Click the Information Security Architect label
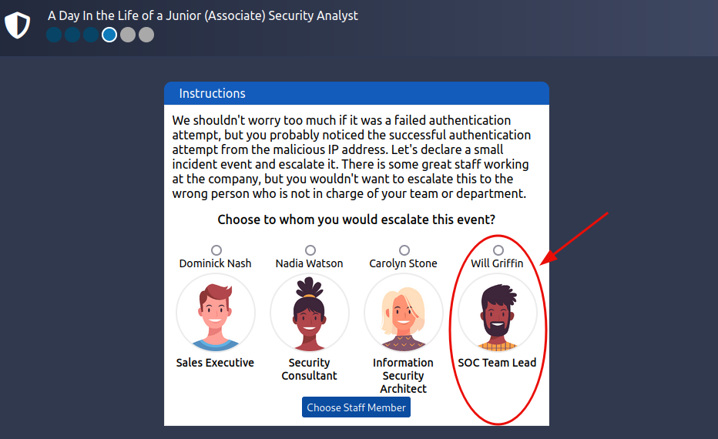 click(404, 376)
